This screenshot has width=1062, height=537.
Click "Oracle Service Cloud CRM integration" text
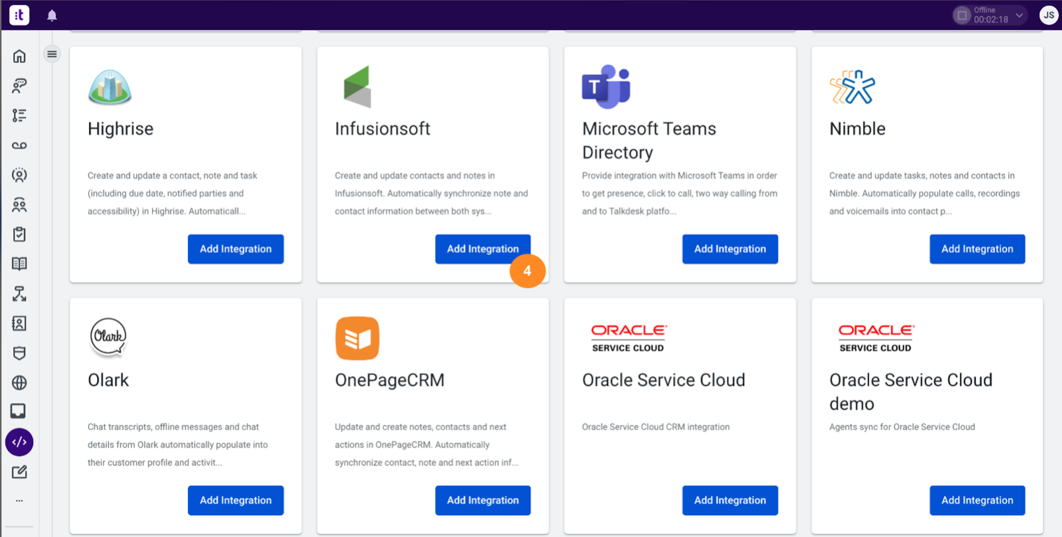[656, 427]
